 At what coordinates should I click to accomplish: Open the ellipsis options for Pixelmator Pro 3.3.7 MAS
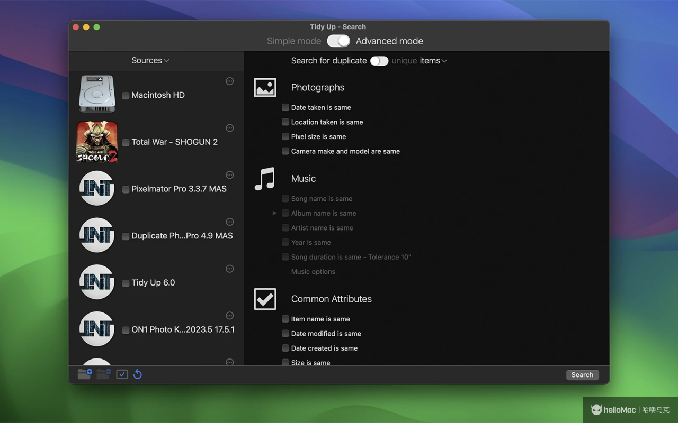click(x=230, y=175)
